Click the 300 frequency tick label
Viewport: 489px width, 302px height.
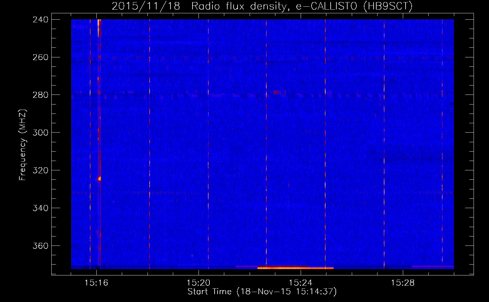click(x=40, y=133)
